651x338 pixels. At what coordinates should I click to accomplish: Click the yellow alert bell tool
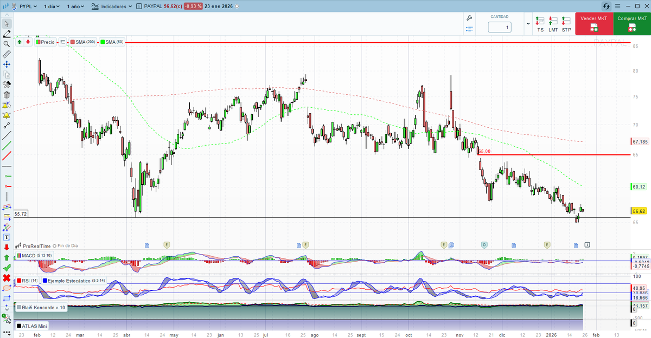7,115
